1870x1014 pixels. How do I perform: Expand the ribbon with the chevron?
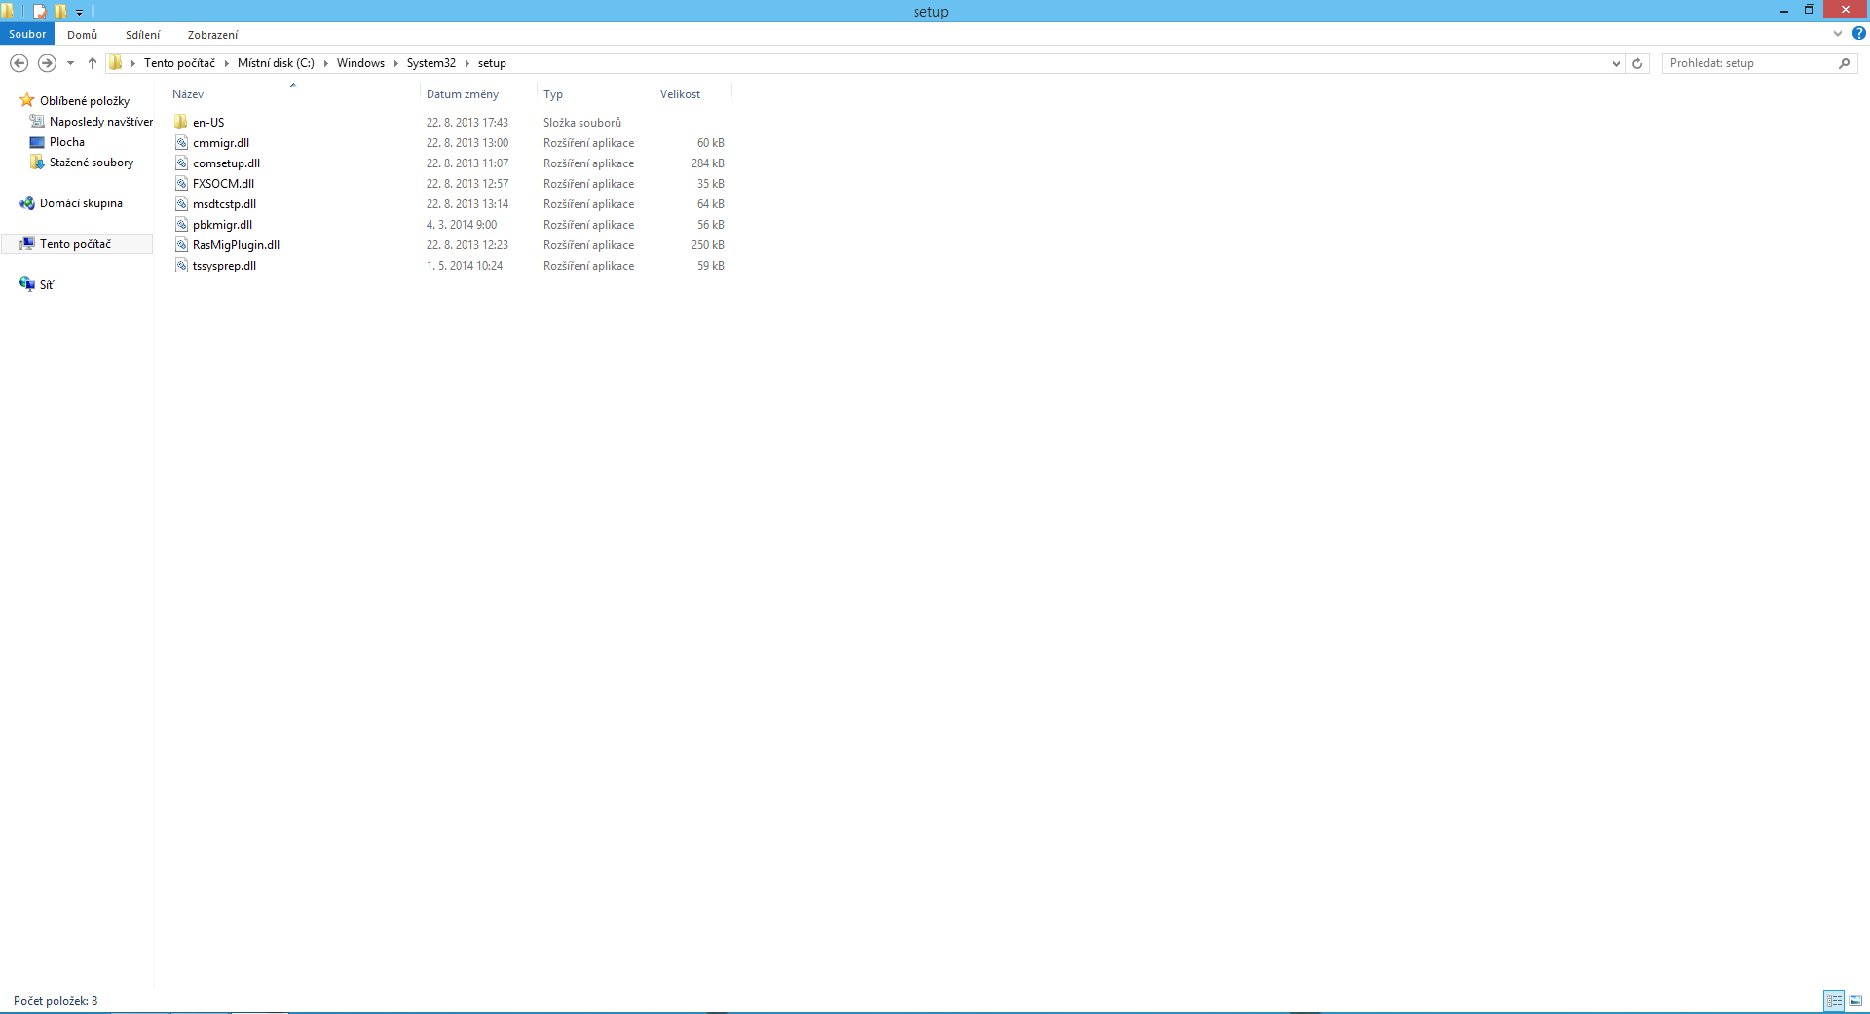point(1838,33)
